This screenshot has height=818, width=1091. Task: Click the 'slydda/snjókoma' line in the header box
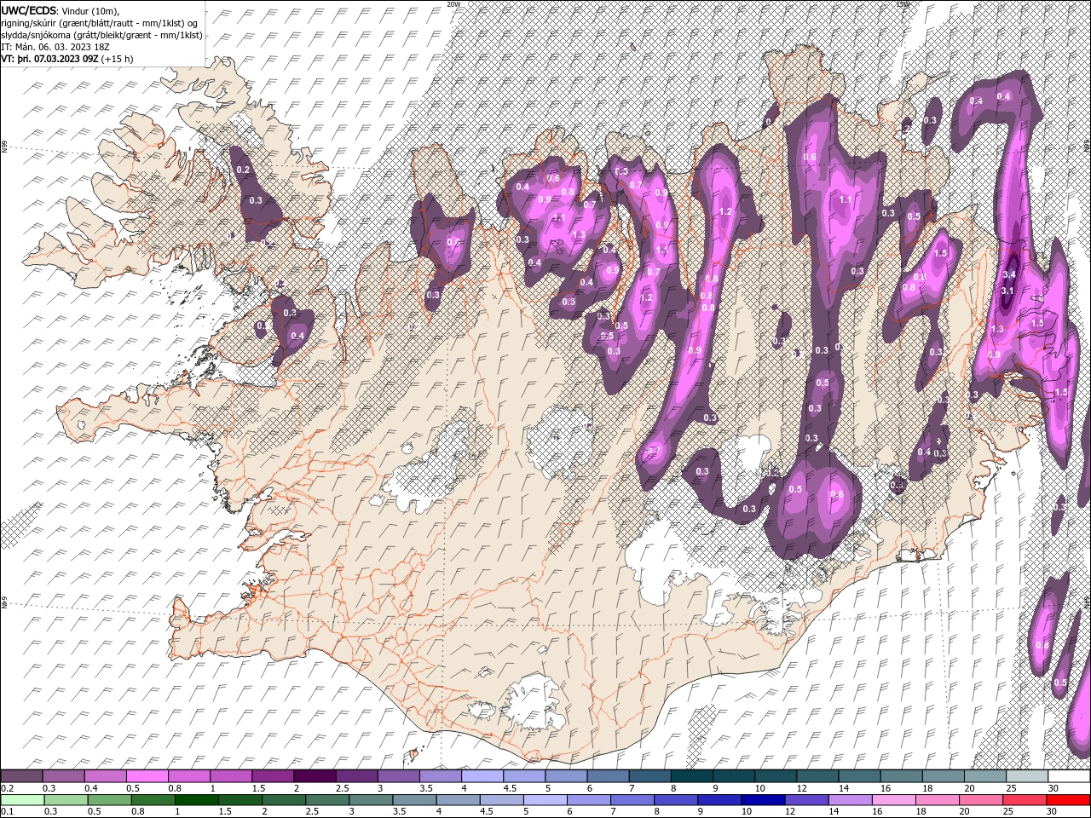pyautogui.click(x=101, y=35)
